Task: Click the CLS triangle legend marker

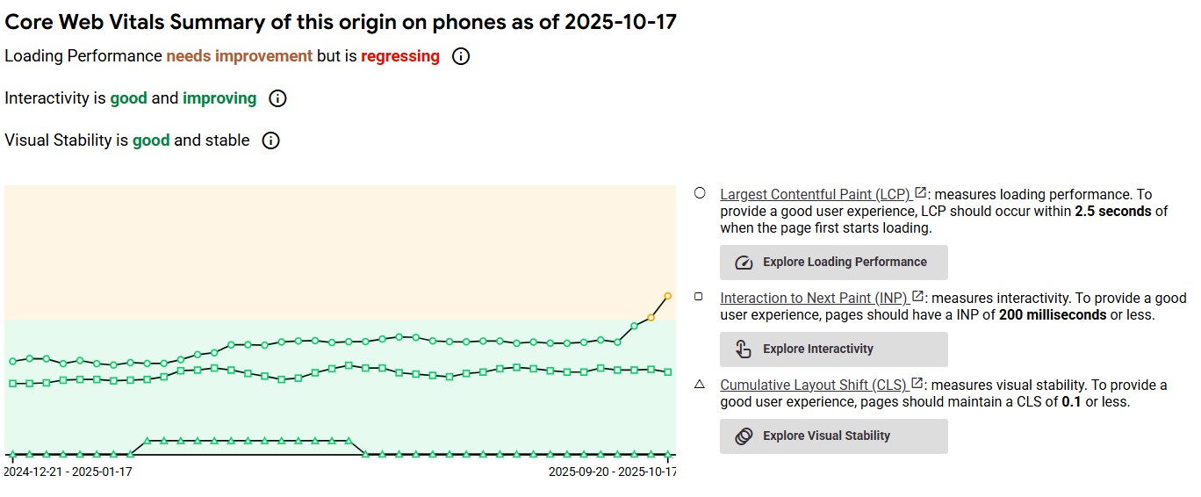Action: tap(700, 384)
